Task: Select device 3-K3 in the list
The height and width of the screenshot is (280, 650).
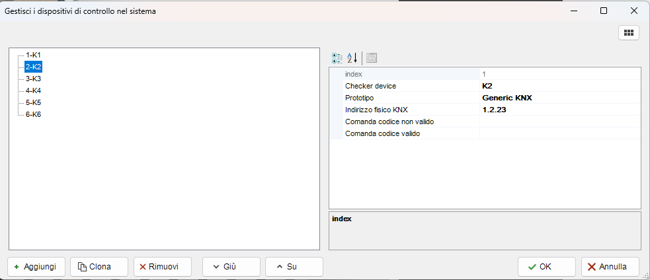Action: 34,79
